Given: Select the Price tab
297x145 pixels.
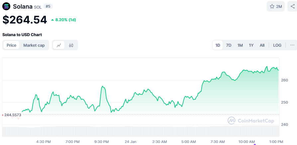Looking at the screenshot, I should point(11,45).
